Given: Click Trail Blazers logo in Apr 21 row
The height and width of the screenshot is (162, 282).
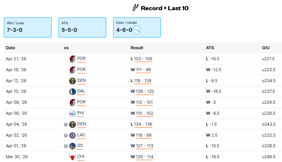Looking at the screenshot, I should (x=72, y=59).
